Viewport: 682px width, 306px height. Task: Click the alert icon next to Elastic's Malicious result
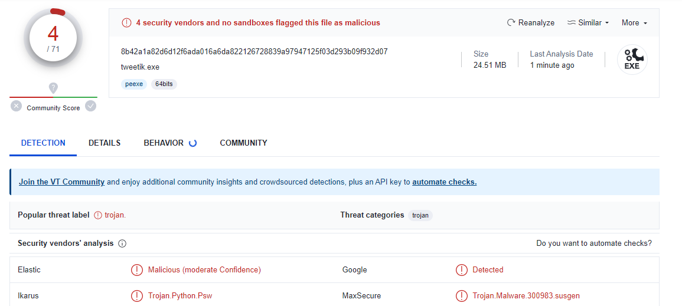coord(137,270)
